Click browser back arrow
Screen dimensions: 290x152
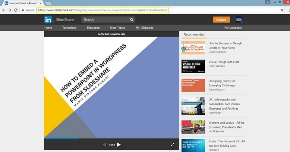4,10
